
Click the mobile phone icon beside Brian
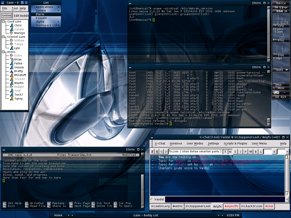(12, 59)
